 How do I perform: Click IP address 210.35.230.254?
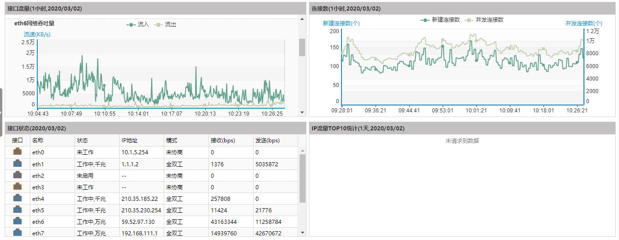pos(141,210)
